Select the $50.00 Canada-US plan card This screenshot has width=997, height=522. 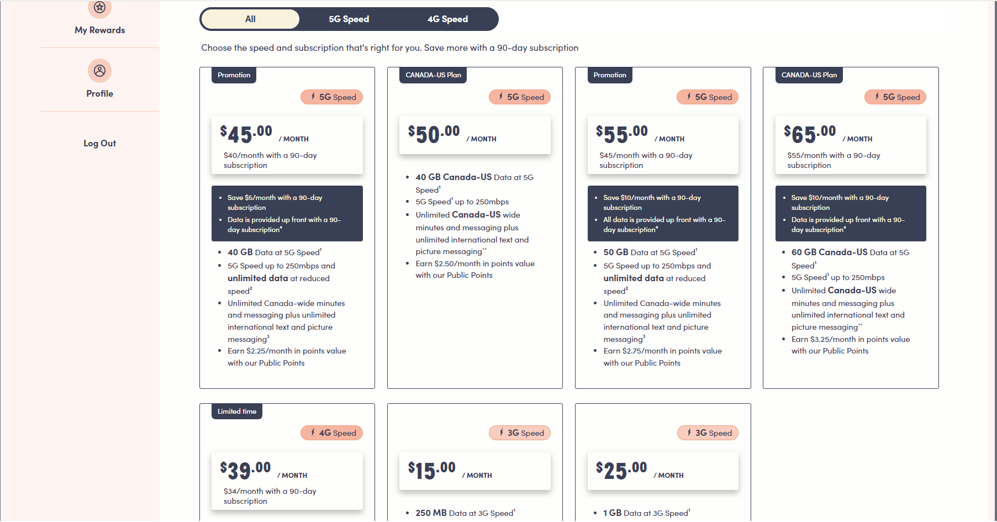tap(474, 226)
